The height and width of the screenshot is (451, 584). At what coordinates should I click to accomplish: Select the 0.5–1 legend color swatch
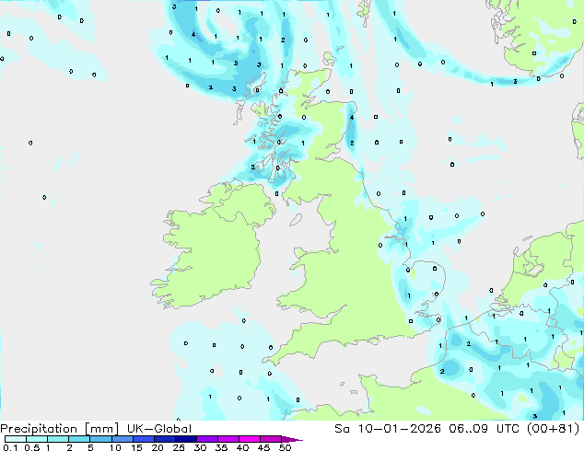37,439
